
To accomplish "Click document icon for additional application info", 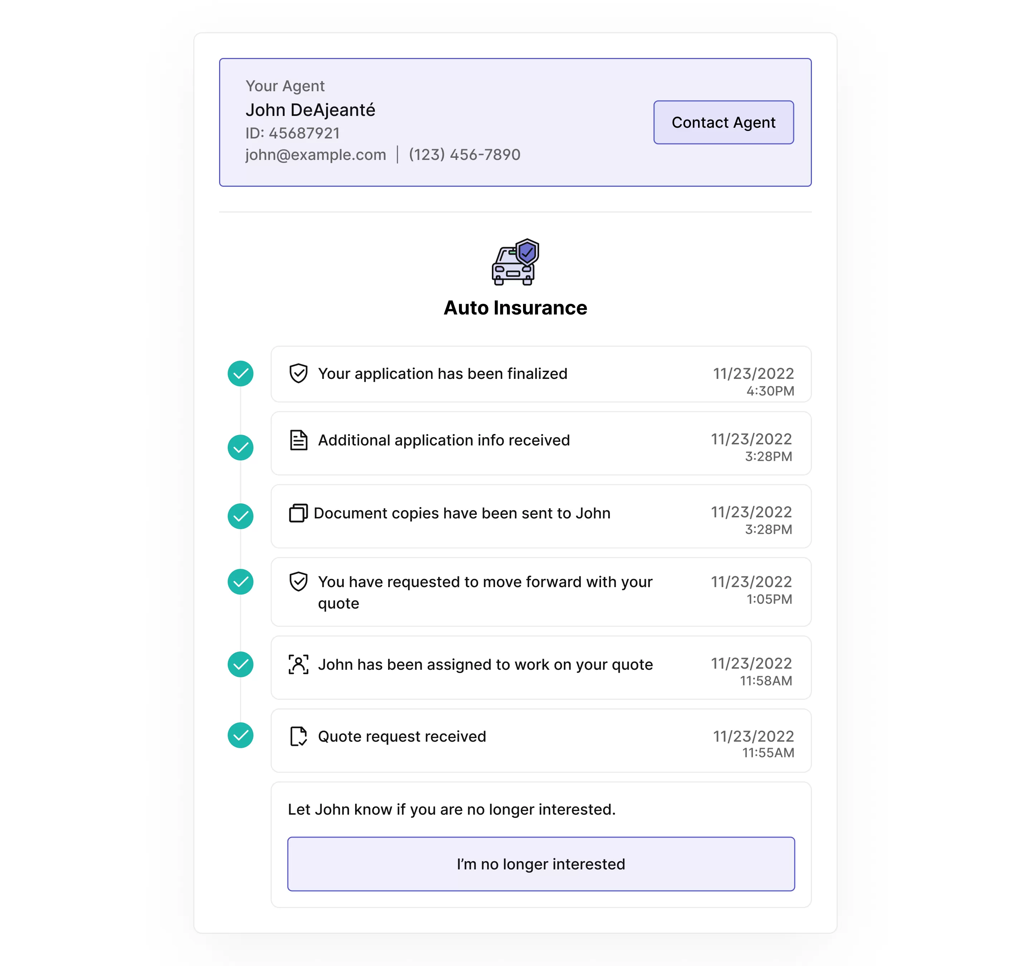I will [x=298, y=440].
